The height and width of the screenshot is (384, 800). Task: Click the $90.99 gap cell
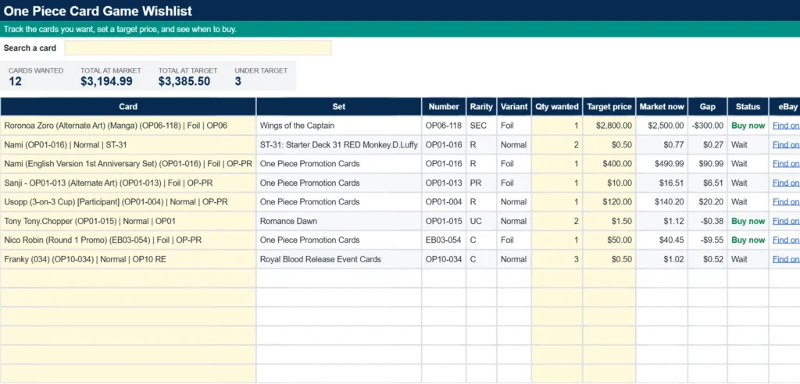click(x=708, y=164)
